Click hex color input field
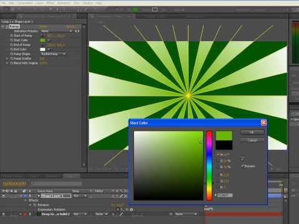This screenshot has width=299, height=224. [x=225, y=195]
